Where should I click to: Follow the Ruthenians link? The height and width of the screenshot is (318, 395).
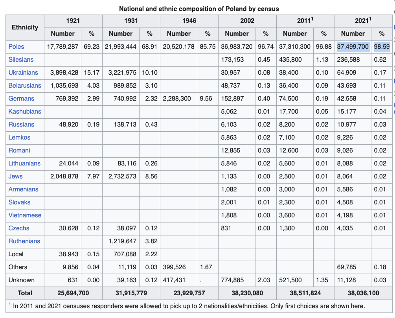[24, 241]
